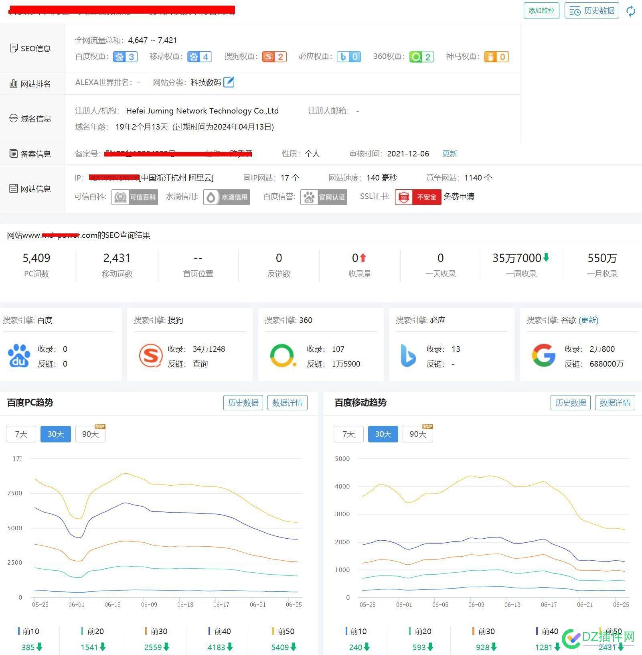The width and height of the screenshot is (642, 655).
Task: Click the SEO信息 document icon
Action: click(x=14, y=48)
